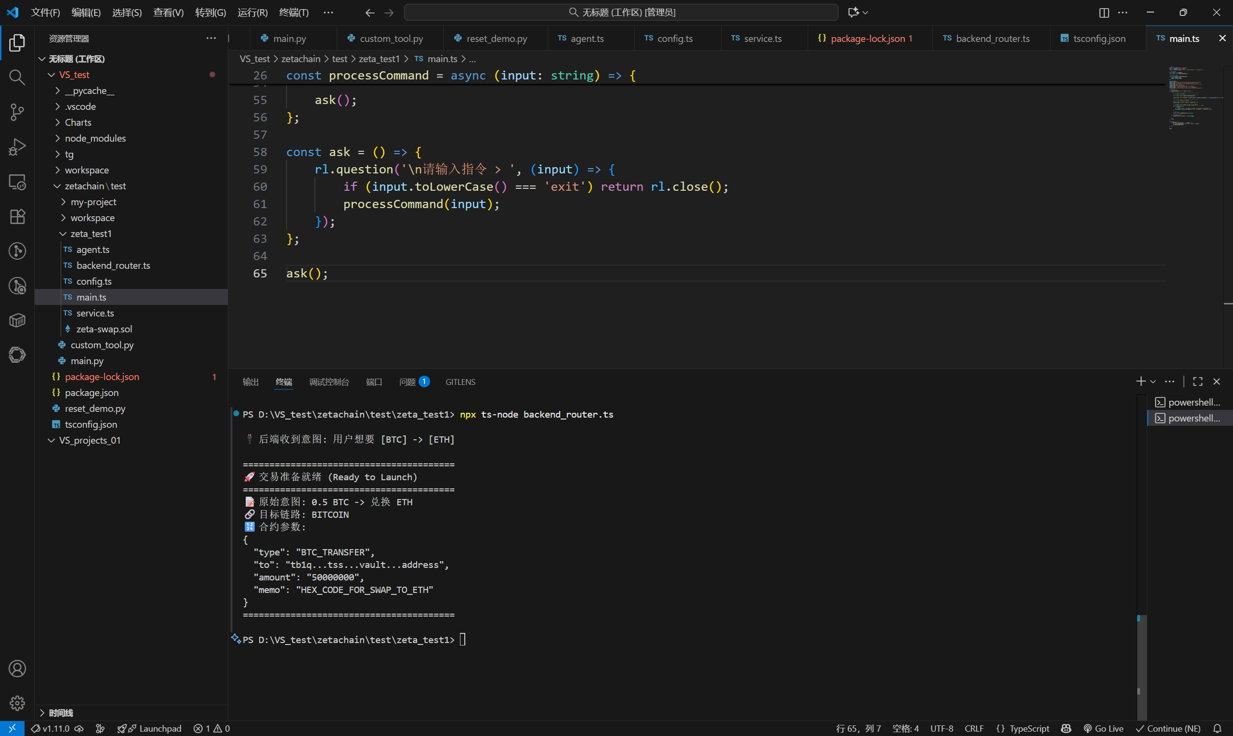Expand the .vscode folder
This screenshot has width=1233, height=736.
coord(131,106)
